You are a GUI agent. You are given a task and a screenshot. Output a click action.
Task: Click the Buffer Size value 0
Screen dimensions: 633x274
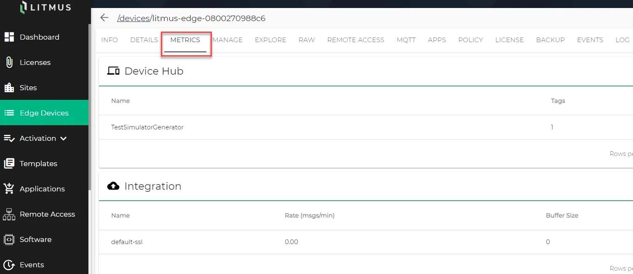(548, 242)
